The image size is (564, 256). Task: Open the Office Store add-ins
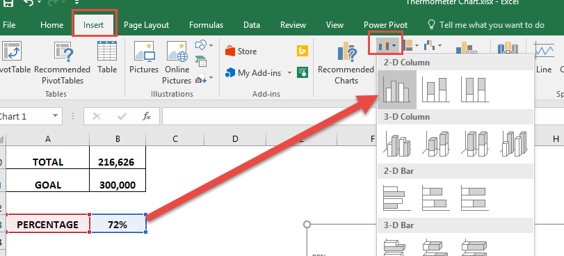pos(241,51)
